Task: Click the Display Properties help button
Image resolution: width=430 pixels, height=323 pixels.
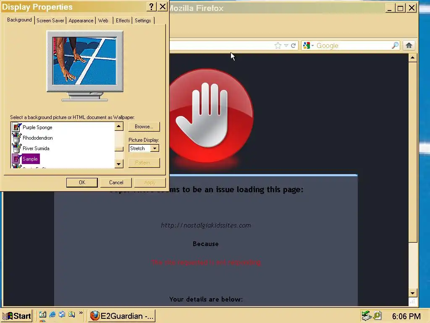Action: (151, 7)
